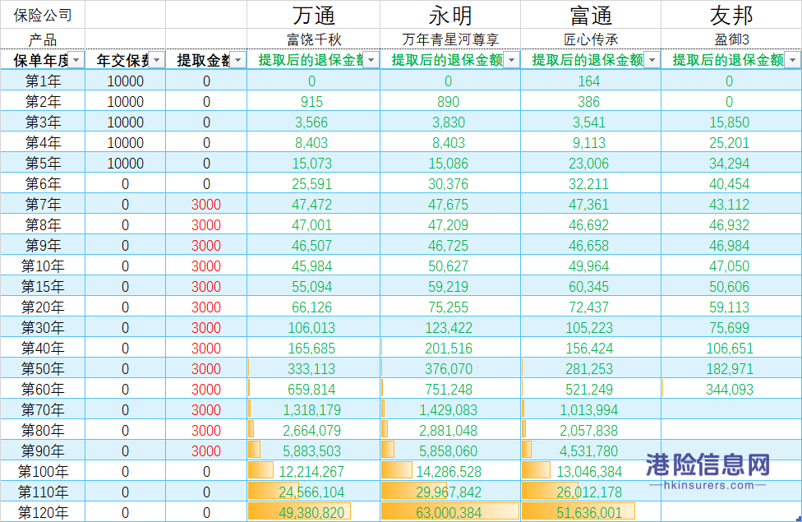Select cell 30,376 in 永明 column
Viewport: 802px width, 522px height.
(x=450, y=183)
